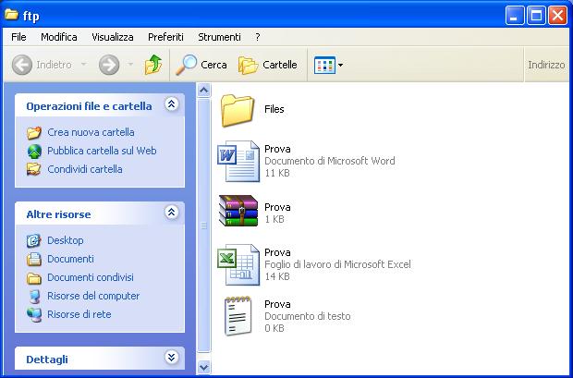
Task: Select the Prova Excel worksheet icon
Action: [x=238, y=264]
